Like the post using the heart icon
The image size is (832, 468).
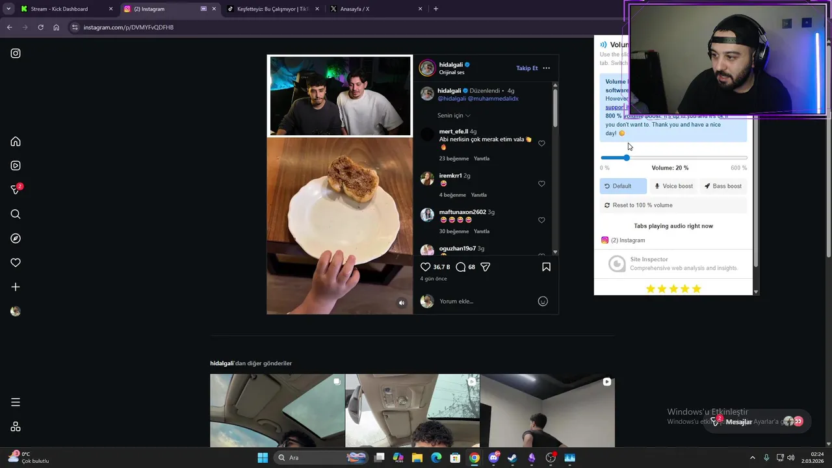point(426,267)
